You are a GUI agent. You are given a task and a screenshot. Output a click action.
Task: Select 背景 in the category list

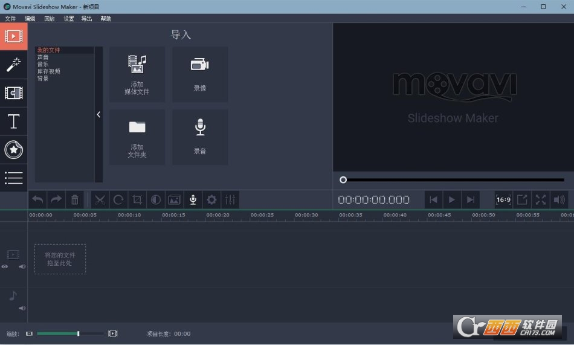(43, 78)
